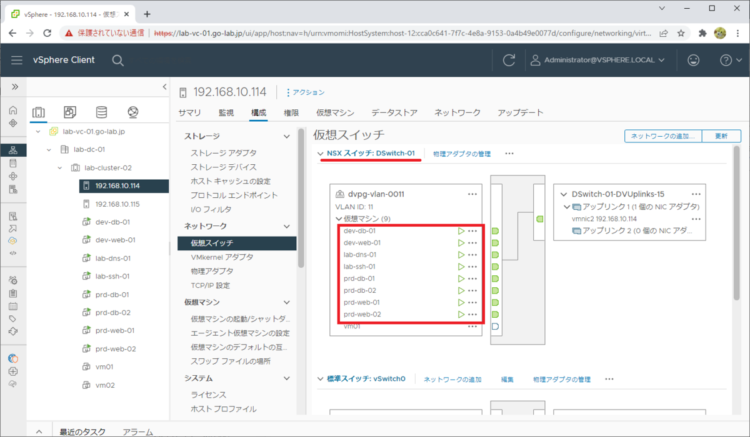
Task: Reload page with Chrome reload button
Action: tap(47, 33)
